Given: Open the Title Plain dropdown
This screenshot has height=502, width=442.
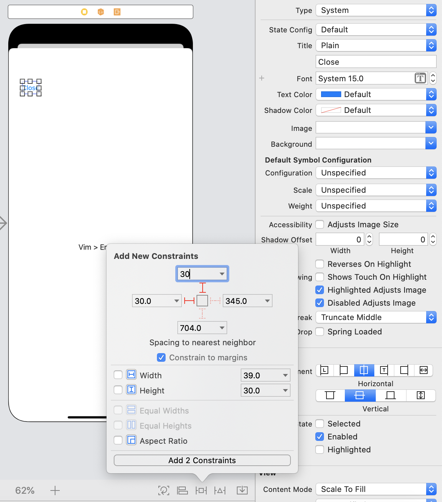Looking at the screenshot, I should click(376, 45).
